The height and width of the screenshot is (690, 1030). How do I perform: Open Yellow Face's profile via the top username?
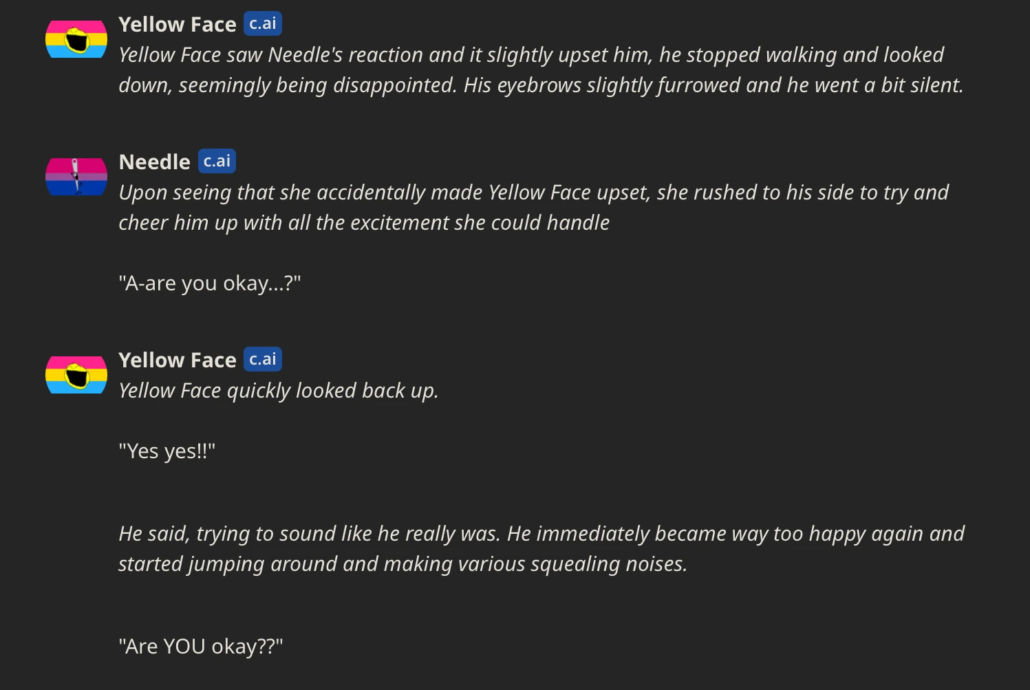[178, 24]
